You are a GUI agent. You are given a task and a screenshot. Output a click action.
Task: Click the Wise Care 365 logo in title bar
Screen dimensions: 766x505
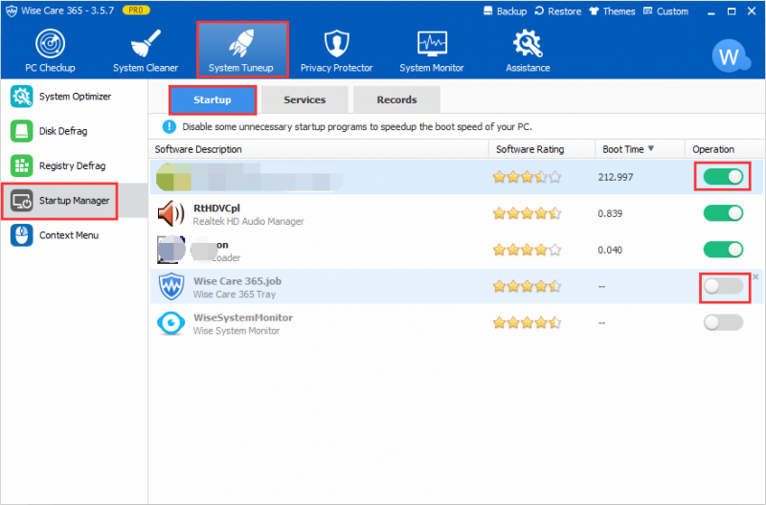11,11
